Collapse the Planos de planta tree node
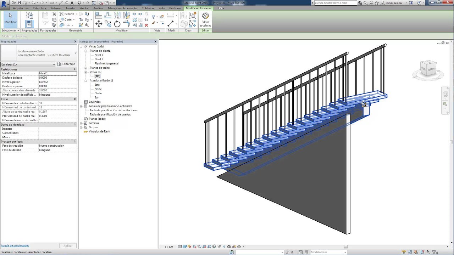 coord(85,51)
